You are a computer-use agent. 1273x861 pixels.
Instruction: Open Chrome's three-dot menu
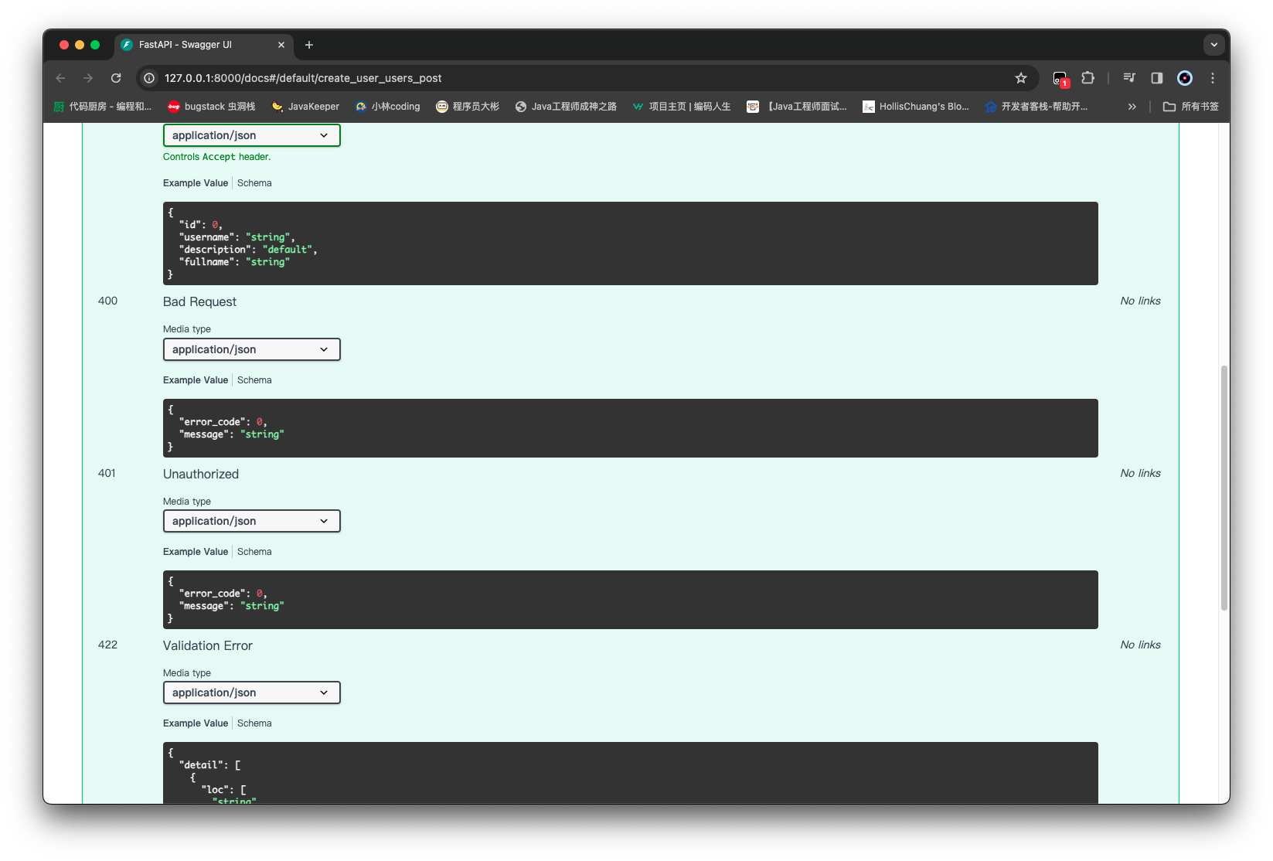click(x=1213, y=78)
